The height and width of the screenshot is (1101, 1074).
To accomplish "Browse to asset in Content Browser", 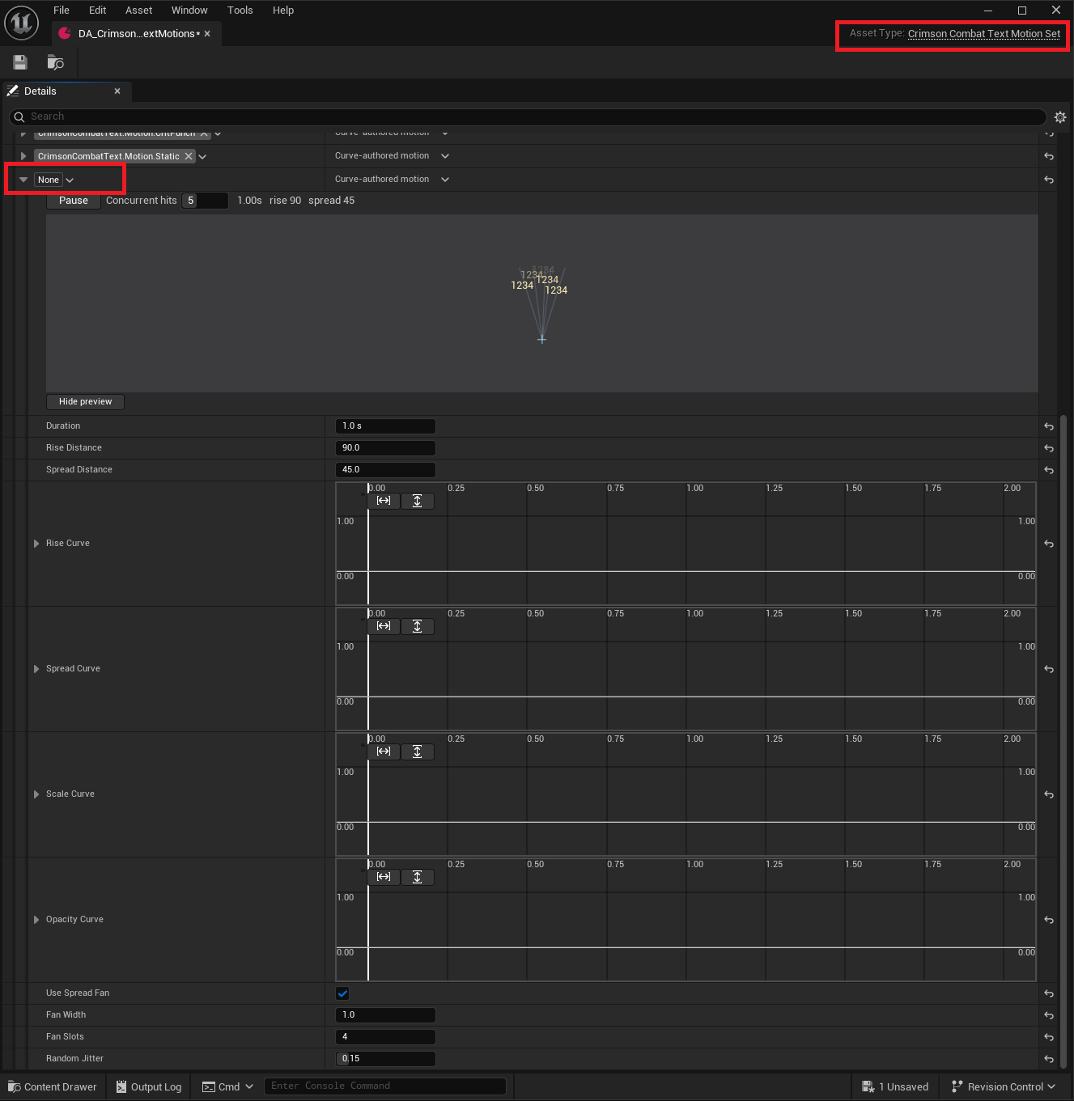I will (55, 62).
